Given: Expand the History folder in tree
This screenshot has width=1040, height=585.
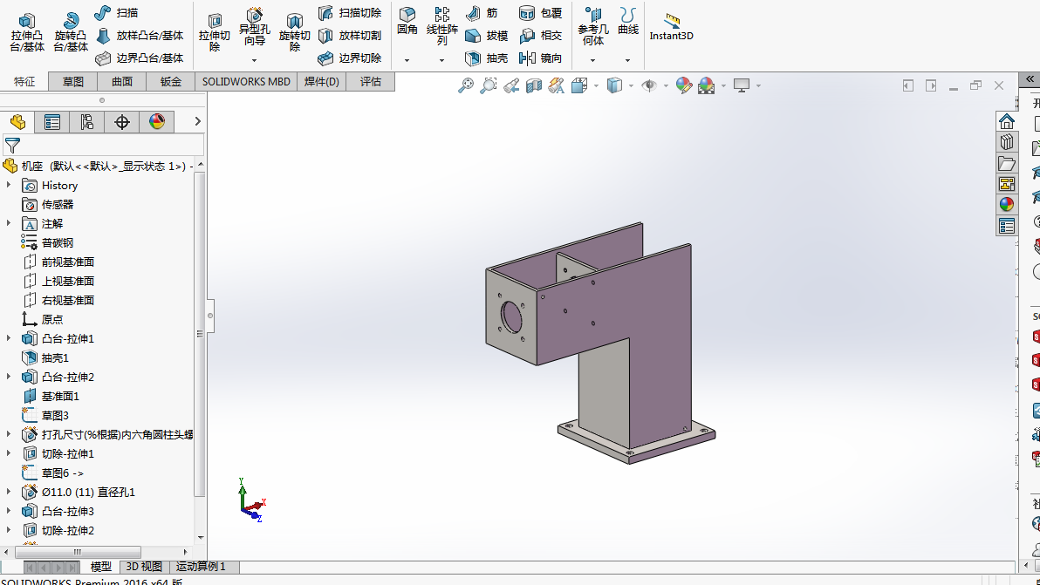Looking at the screenshot, I should 9,186.
